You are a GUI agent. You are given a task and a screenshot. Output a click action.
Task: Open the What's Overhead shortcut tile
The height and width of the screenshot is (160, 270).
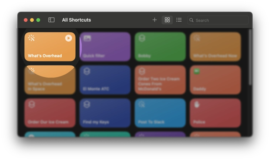pyautogui.click(x=50, y=50)
